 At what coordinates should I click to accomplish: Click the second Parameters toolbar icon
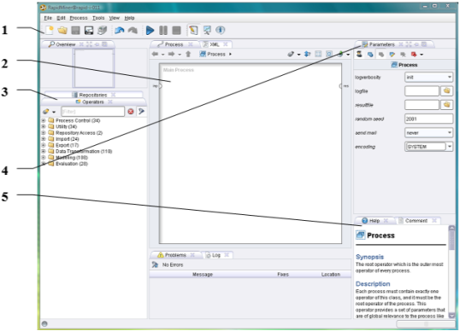[x=370, y=55]
